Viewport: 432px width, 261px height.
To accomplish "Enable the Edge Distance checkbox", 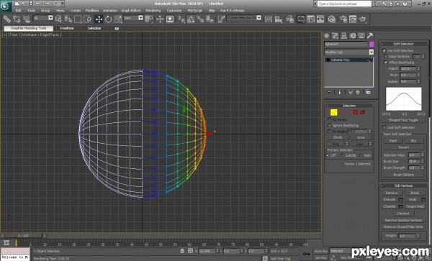I will tap(386, 56).
